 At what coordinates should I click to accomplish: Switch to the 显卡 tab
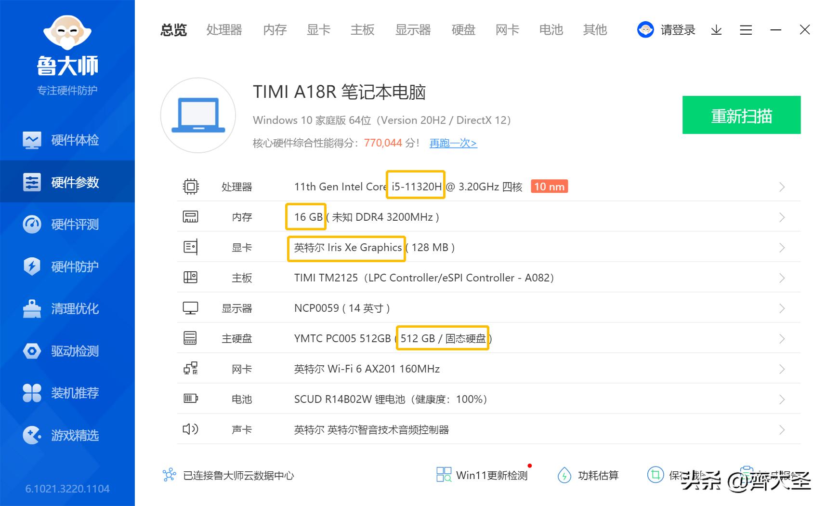click(317, 30)
